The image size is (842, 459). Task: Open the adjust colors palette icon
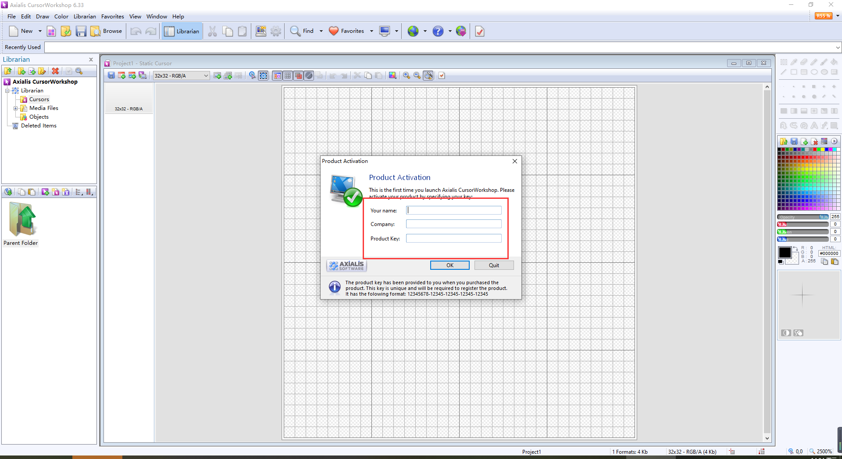tap(392, 75)
